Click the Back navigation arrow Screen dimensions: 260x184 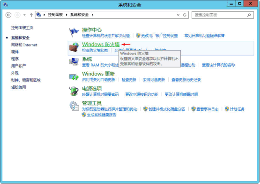(x=8, y=15)
